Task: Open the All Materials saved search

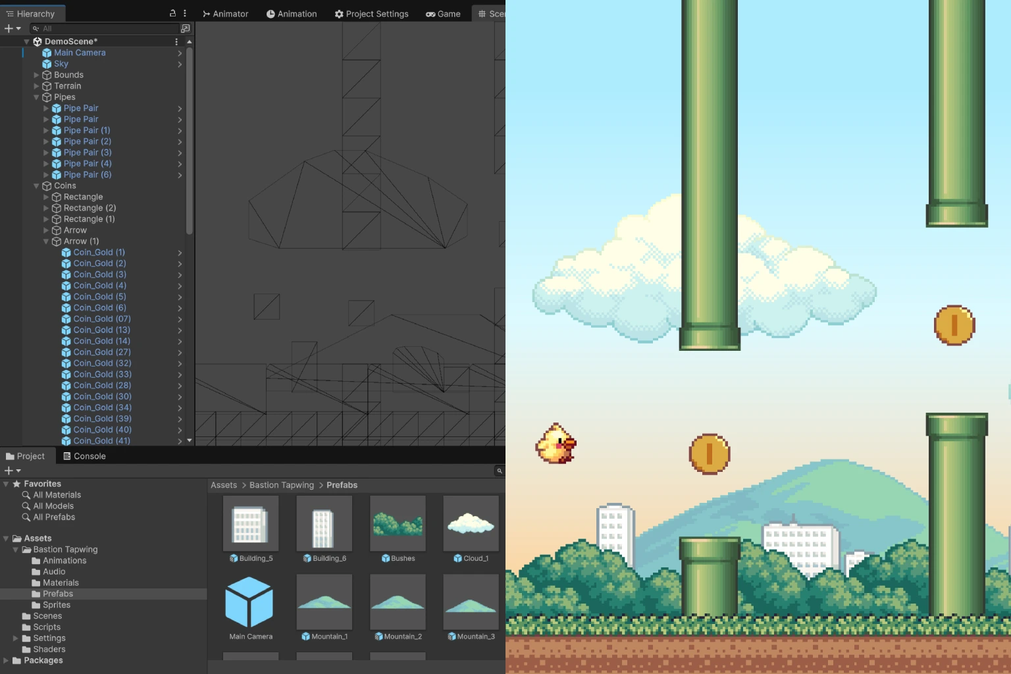Action: click(x=51, y=495)
